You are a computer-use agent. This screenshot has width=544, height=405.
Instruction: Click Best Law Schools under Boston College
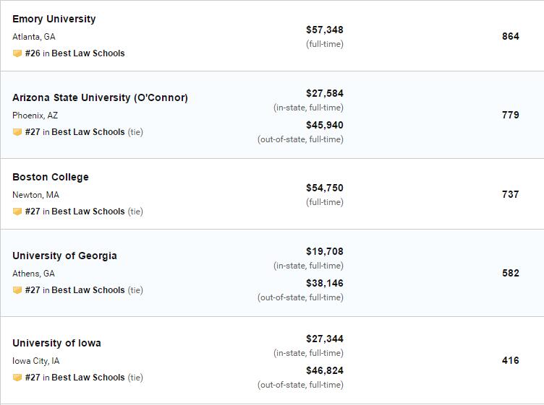click(88, 212)
